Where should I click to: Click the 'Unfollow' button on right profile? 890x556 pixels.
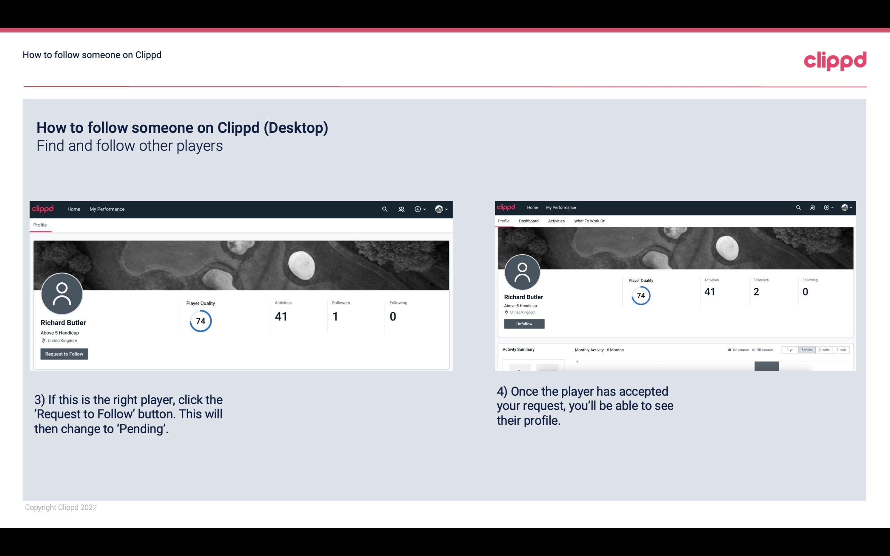(524, 324)
